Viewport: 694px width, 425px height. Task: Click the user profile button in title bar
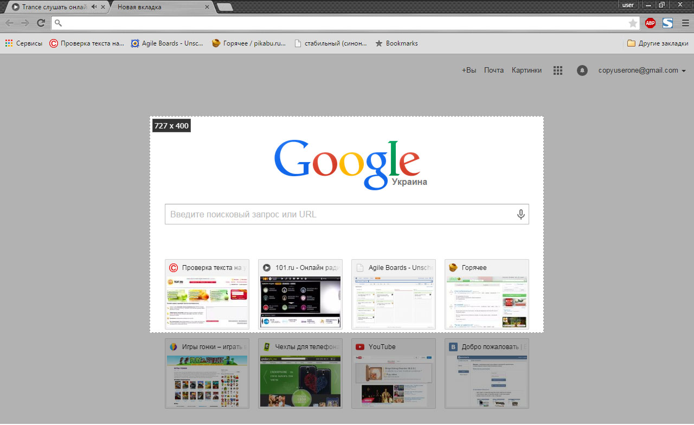click(x=628, y=5)
